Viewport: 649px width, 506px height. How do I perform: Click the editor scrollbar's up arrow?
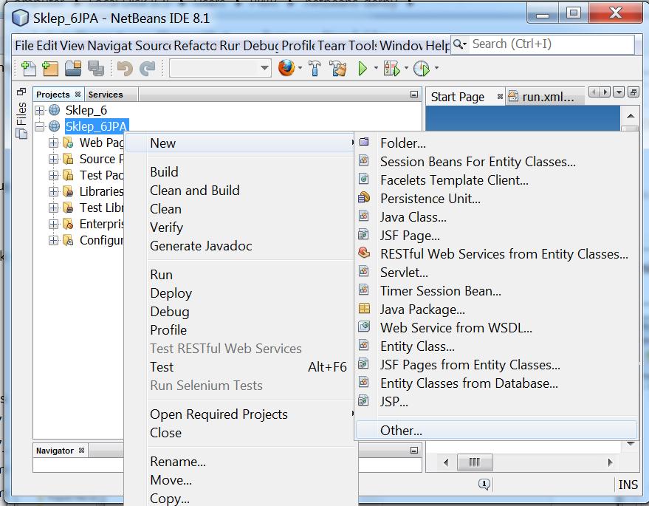[631, 117]
